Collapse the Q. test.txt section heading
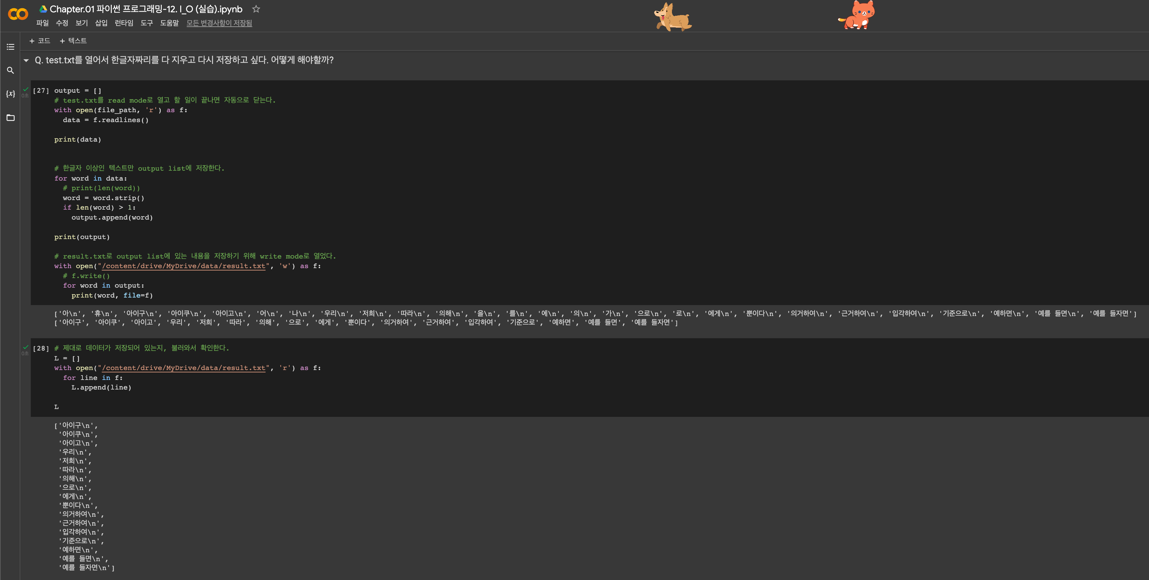Screen dimensions: 1149x580 click(x=26, y=60)
